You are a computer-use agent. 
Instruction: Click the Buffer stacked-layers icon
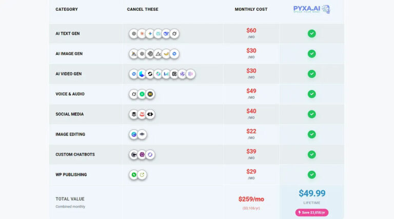pos(134,114)
